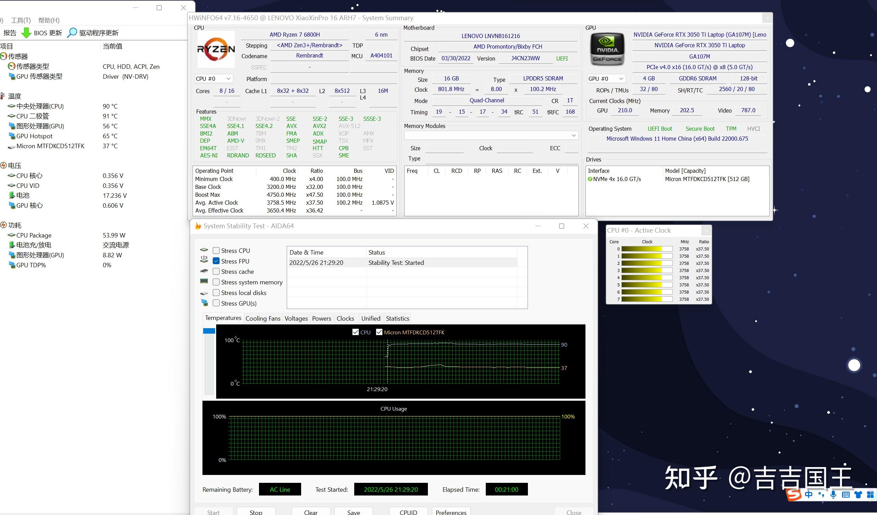Click the sensor type icon in tree
Image resolution: width=877 pixels, height=515 pixels.
[12, 66]
